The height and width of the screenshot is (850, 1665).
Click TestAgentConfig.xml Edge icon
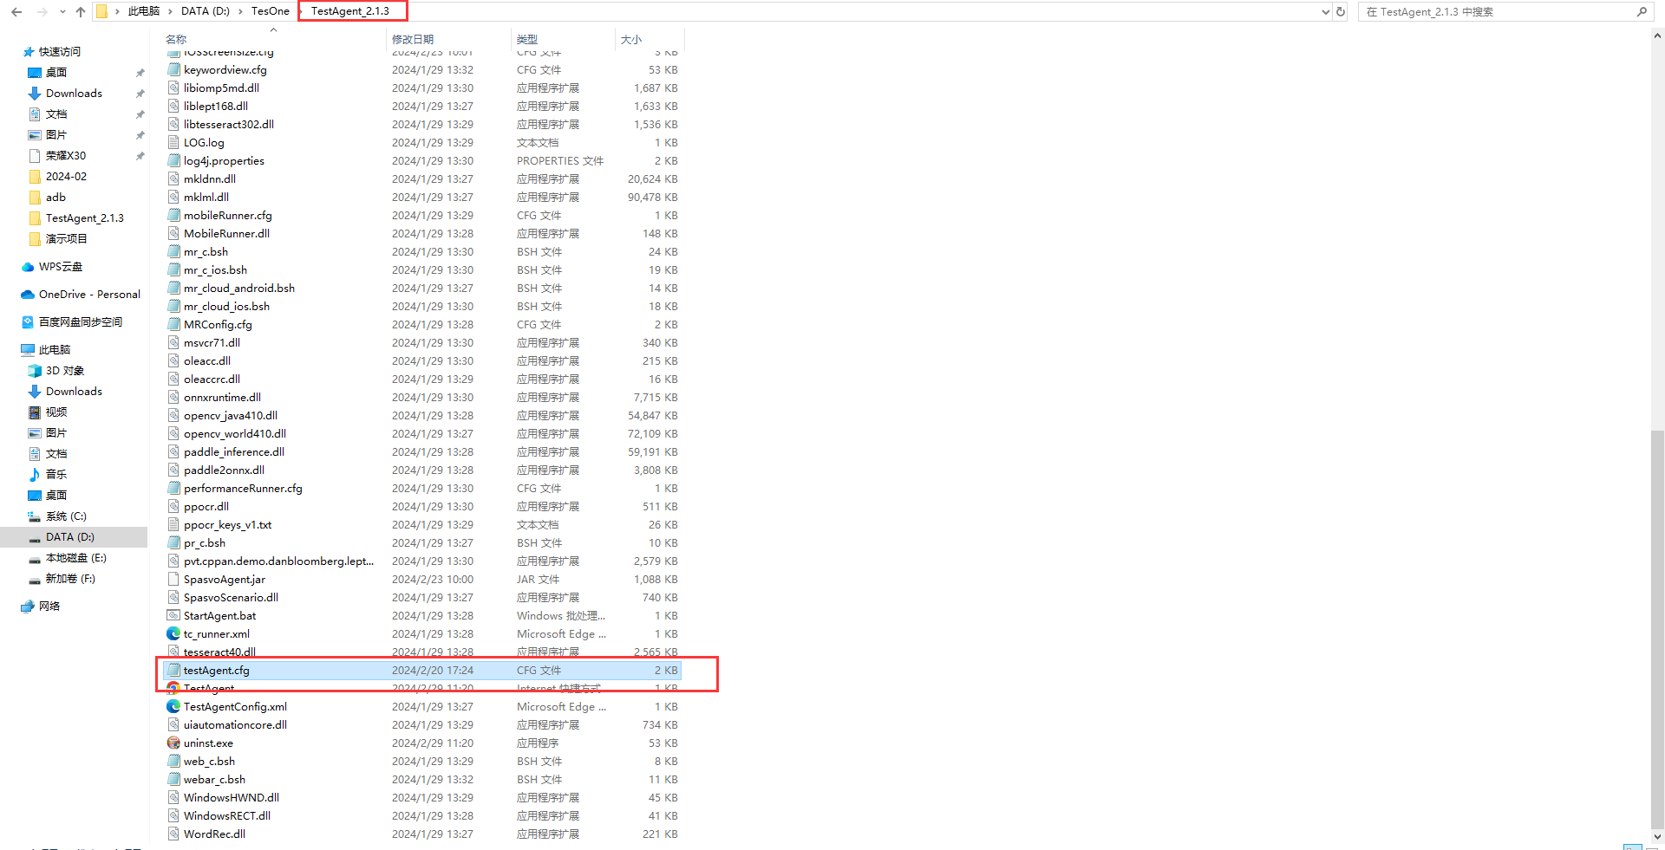click(x=173, y=707)
